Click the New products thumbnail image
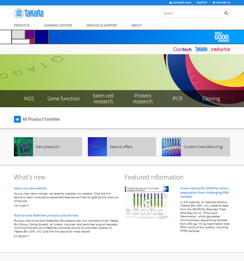 click(x=23, y=147)
